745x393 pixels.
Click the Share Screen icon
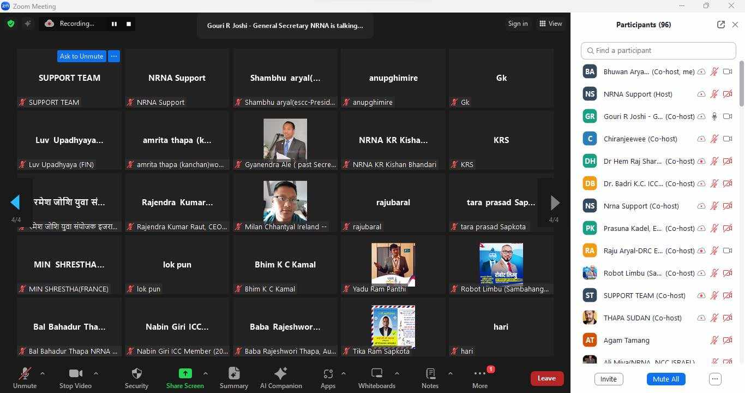(185, 373)
